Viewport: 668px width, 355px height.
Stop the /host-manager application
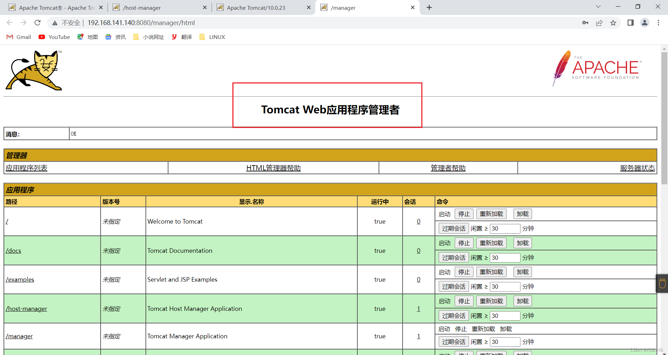point(464,301)
